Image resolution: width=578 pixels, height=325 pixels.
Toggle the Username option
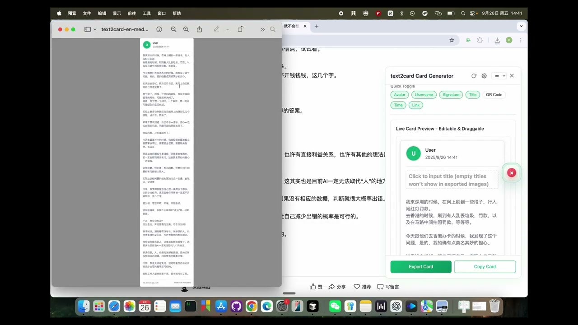[x=424, y=95]
